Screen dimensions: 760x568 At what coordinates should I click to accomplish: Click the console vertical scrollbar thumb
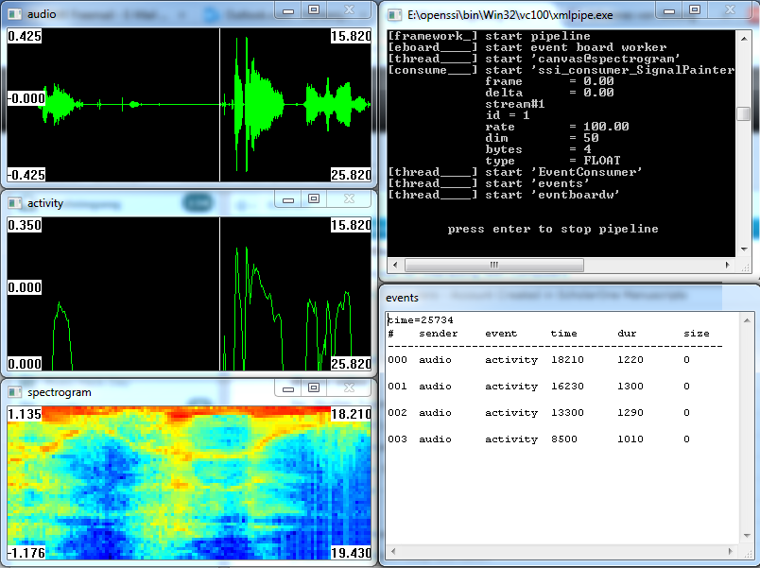coord(744,113)
